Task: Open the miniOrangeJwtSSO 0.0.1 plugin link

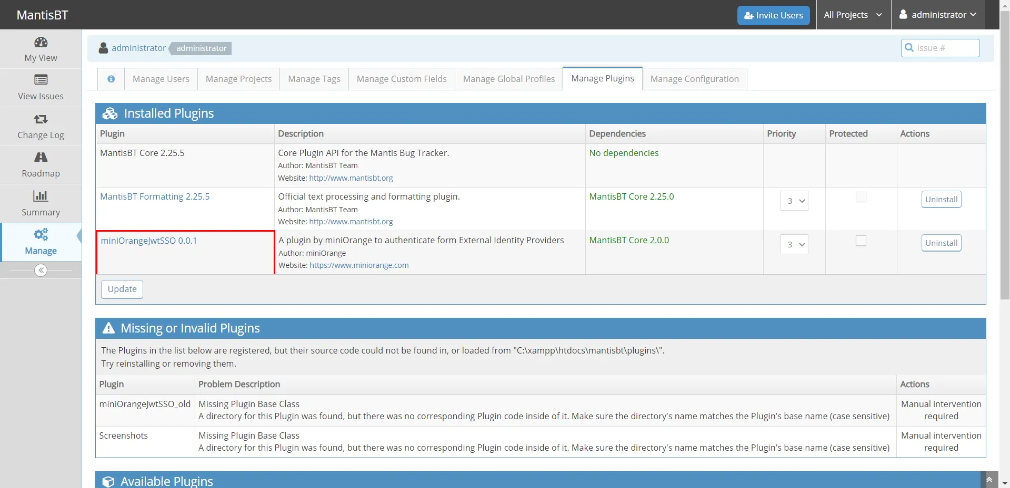Action: (x=149, y=241)
